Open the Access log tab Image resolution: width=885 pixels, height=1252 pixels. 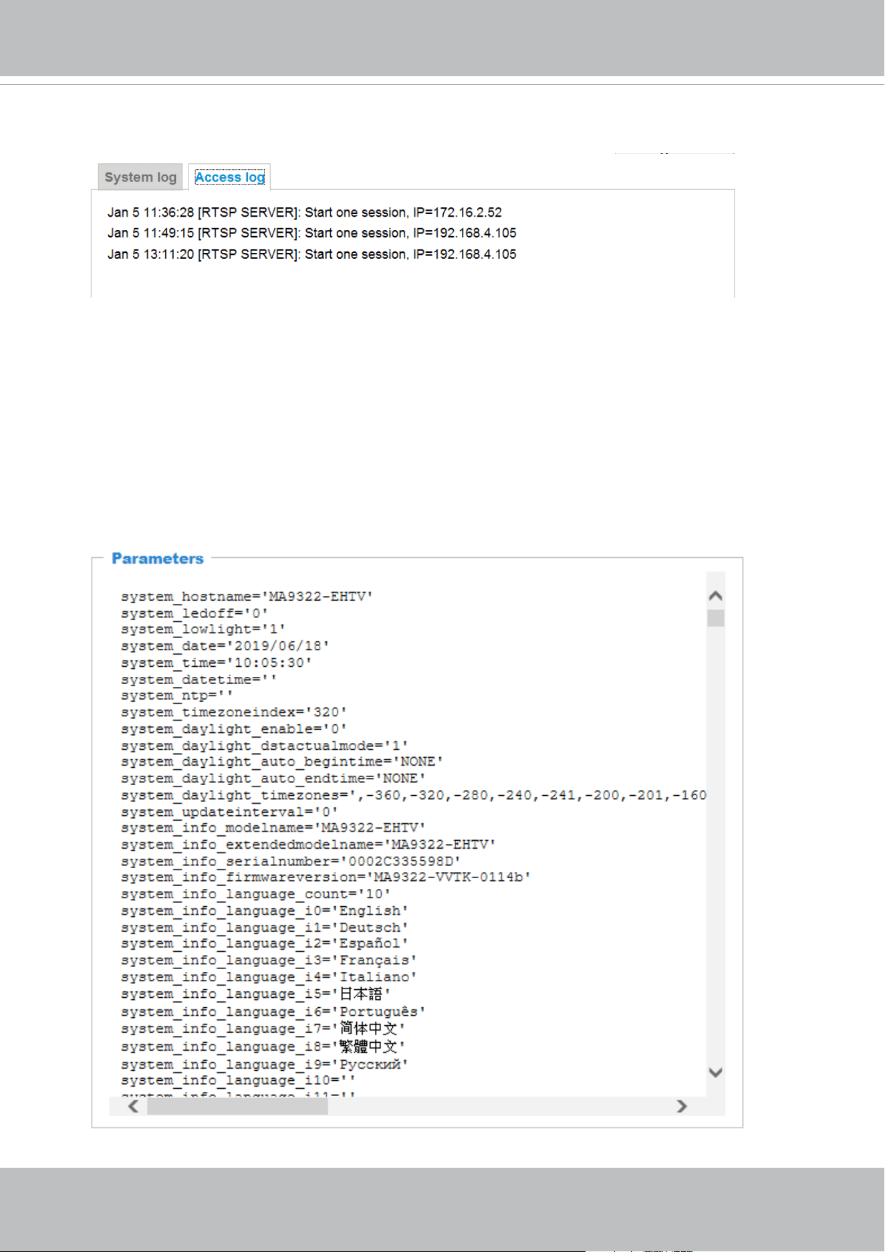[x=229, y=177]
